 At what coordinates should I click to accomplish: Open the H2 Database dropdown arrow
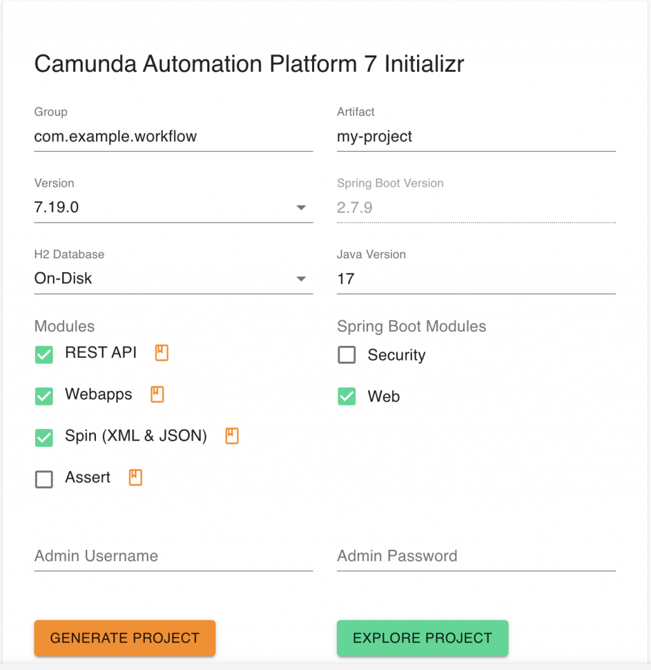(301, 279)
